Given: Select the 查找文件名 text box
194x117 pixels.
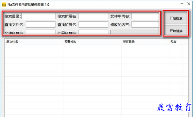Looking at the screenshot, I should point(40,24).
